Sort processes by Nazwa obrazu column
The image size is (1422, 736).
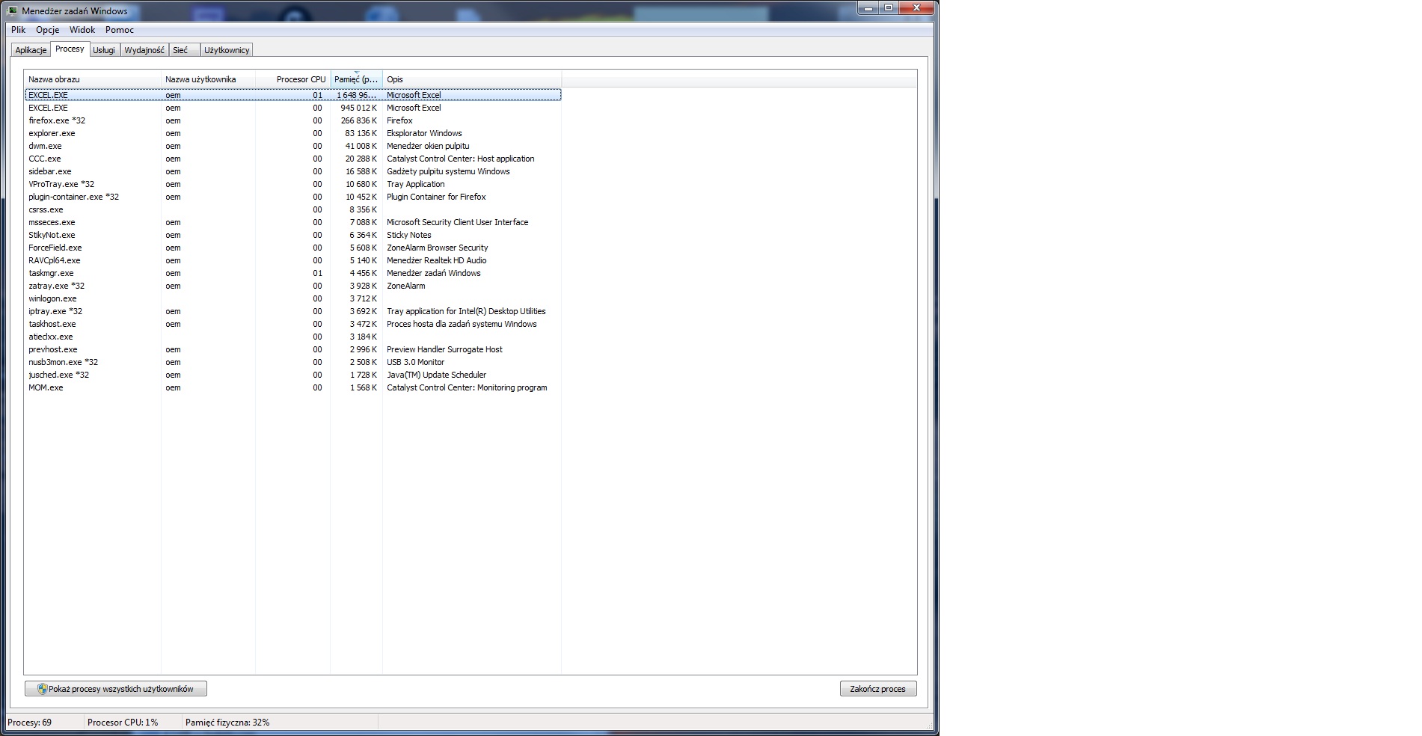[x=52, y=79]
